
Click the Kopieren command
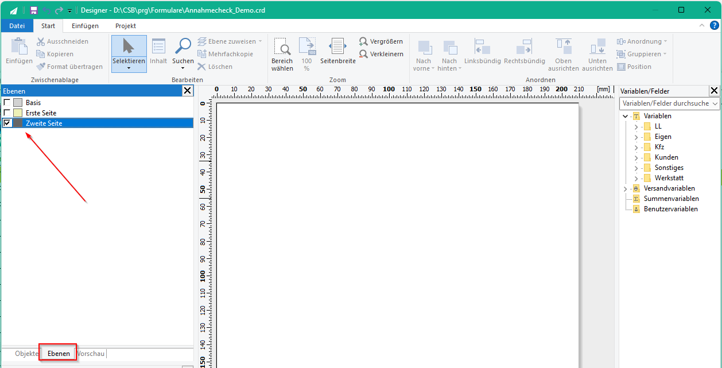(x=55, y=54)
